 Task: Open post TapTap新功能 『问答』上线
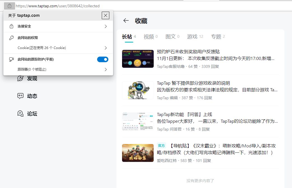point(184,114)
